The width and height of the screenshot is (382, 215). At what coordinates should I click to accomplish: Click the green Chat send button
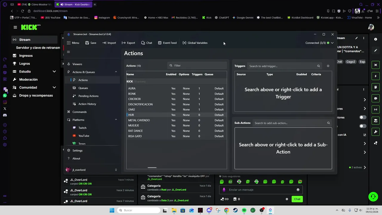coord(297,199)
